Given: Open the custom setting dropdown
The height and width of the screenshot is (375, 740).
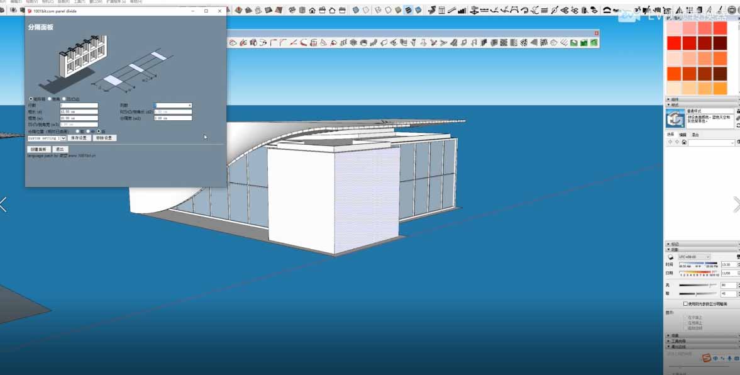Looking at the screenshot, I should coord(64,138).
